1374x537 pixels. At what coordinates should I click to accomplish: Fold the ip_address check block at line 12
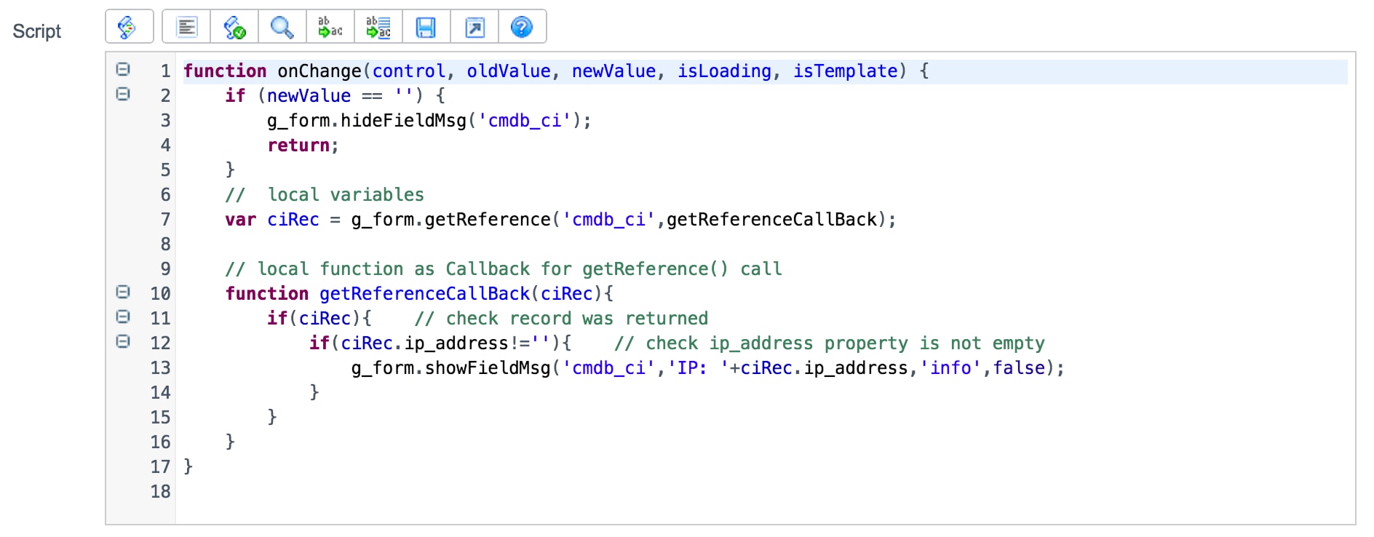click(123, 341)
